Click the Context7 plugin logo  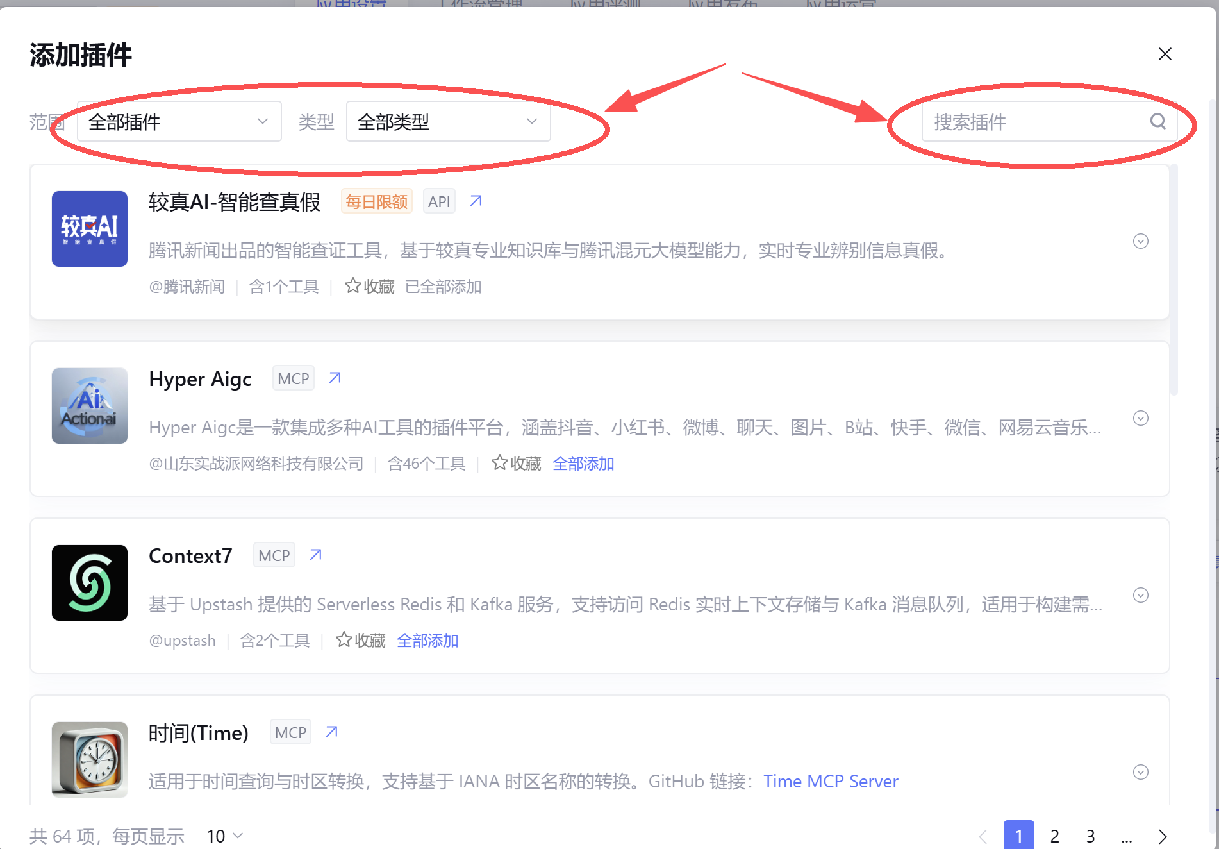[x=90, y=583]
